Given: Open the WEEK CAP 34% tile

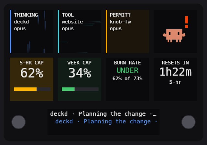Looking at the screenshot, I should coord(80,79).
